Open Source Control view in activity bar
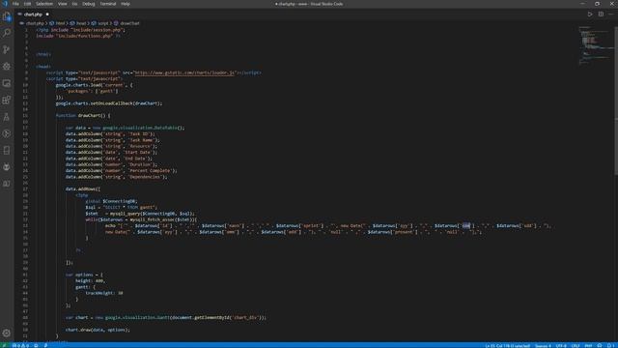 pyautogui.click(x=7, y=49)
